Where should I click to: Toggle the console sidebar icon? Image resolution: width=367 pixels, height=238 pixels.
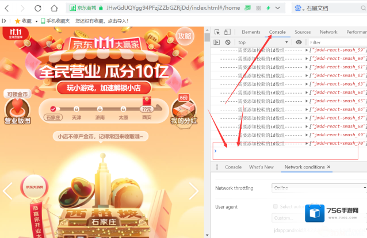(x=217, y=43)
